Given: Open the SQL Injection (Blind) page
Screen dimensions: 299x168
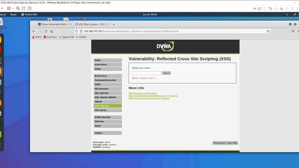Looking at the screenshot, I should pos(108,98).
